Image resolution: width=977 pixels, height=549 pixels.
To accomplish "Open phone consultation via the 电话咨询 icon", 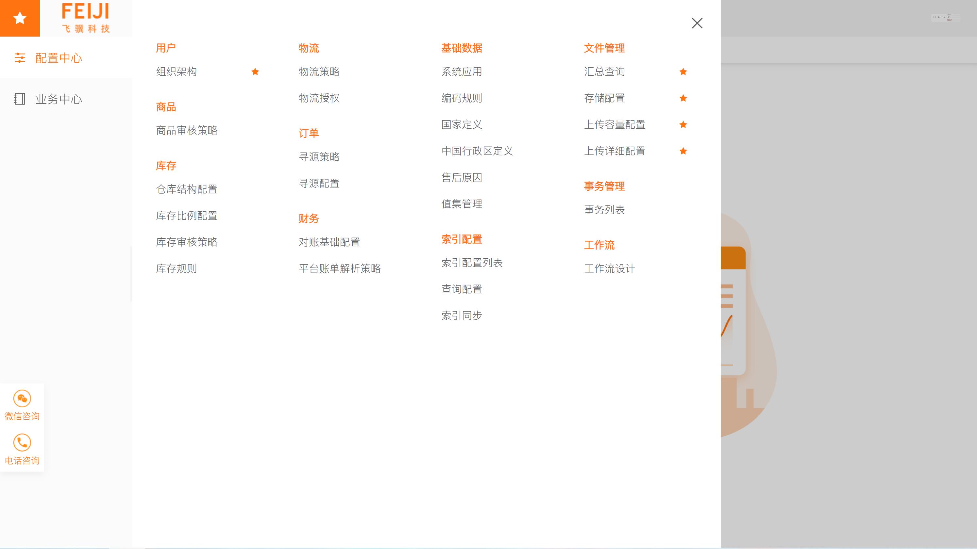I will 22,443.
